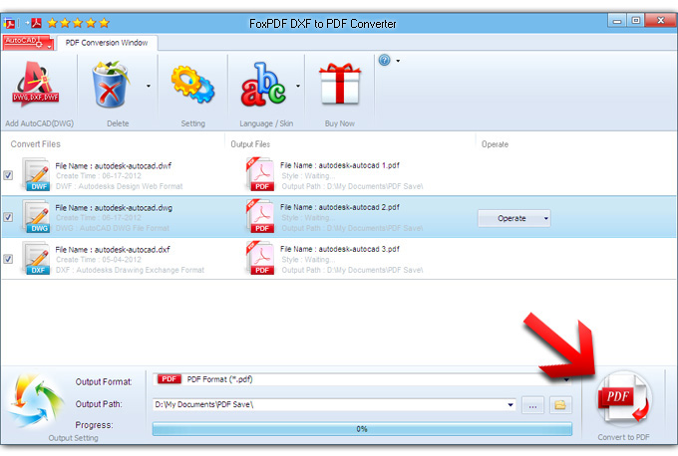Screen dimensions: 678x456
Task: Open the Setting gears icon
Action: (192, 84)
